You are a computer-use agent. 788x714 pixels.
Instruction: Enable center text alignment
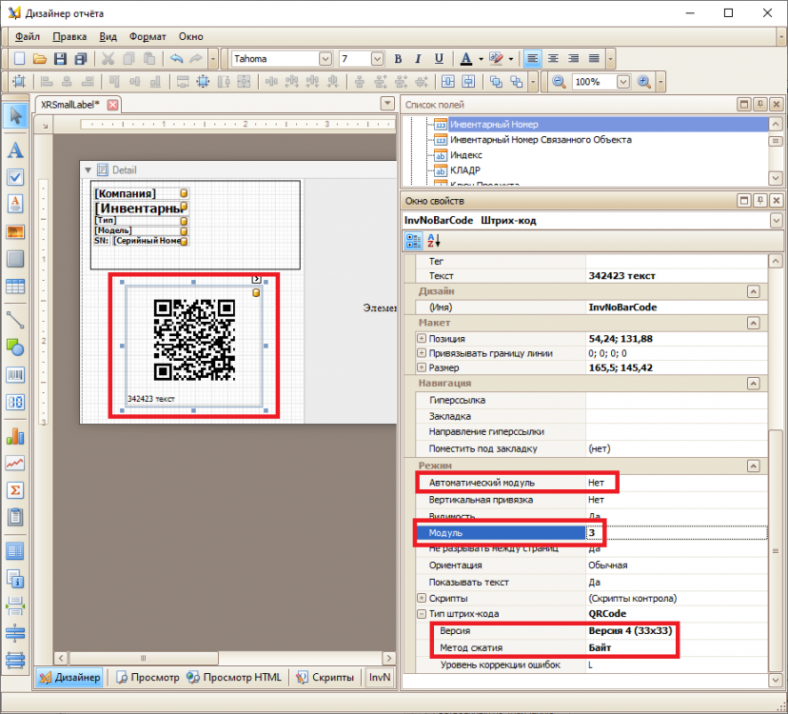coord(553,59)
